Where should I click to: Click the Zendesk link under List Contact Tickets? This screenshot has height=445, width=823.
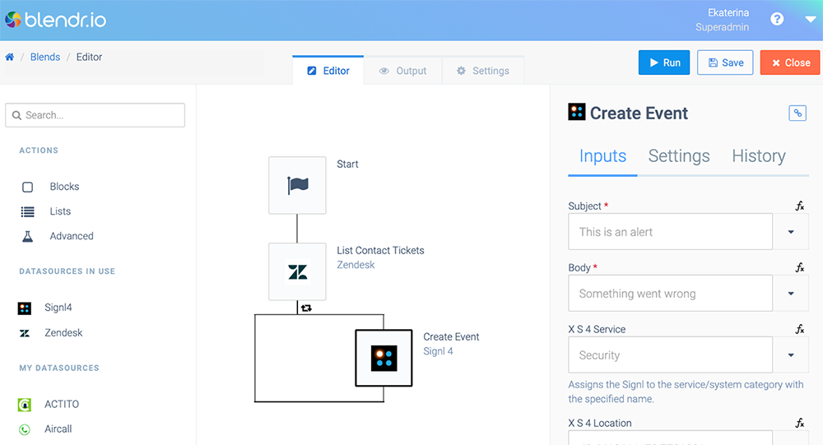pyautogui.click(x=356, y=265)
